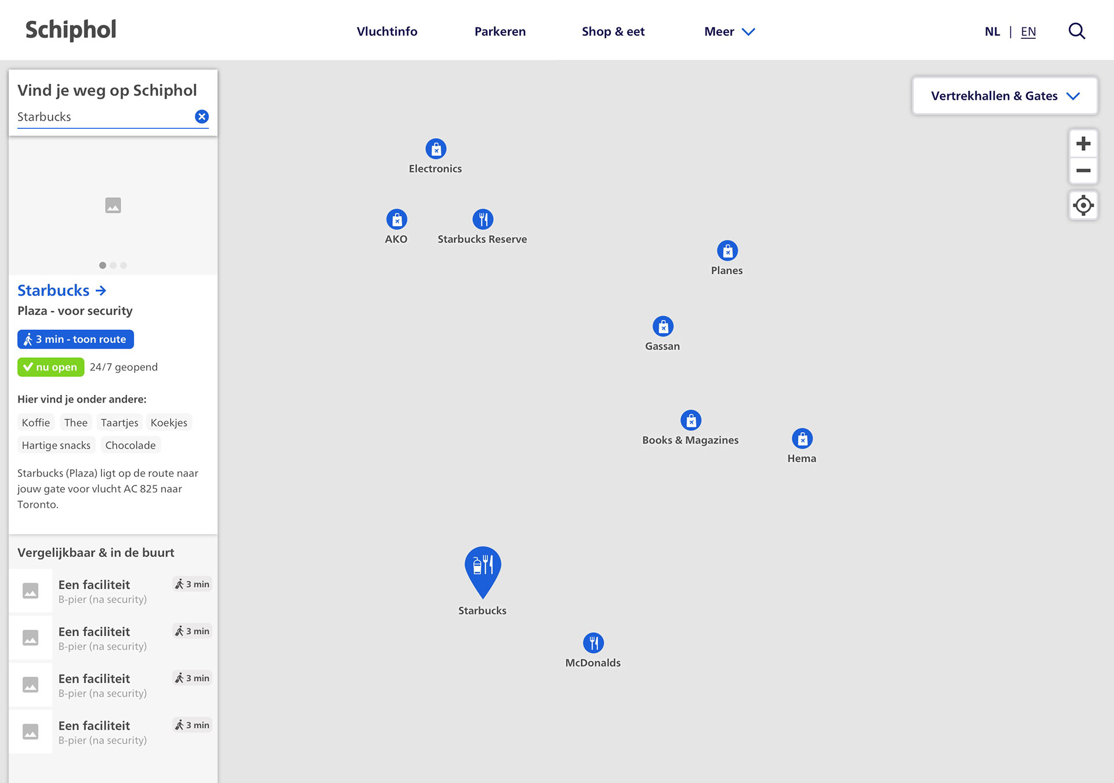Open site search magnifier
This screenshot has height=783, width=1114.
tap(1077, 31)
